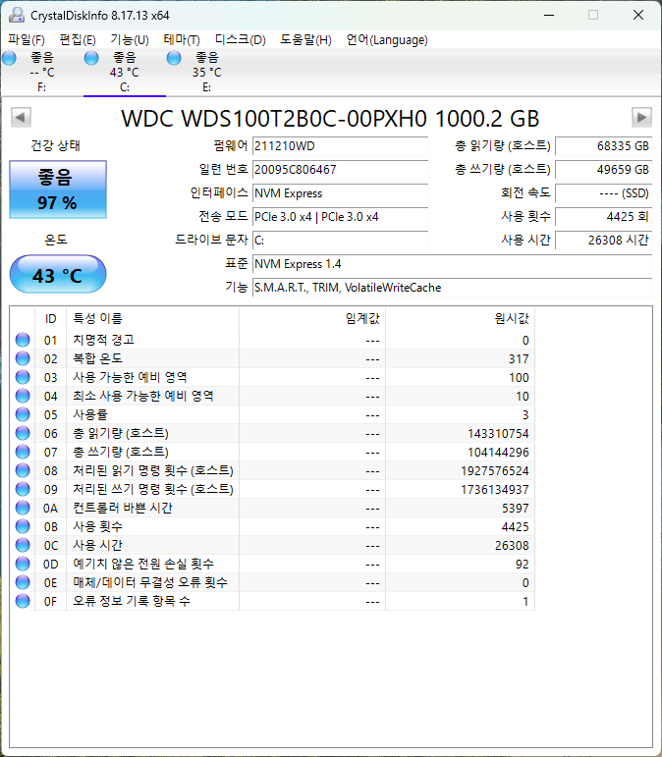Select the E: drive 35 °C tab

(x=206, y=73)
